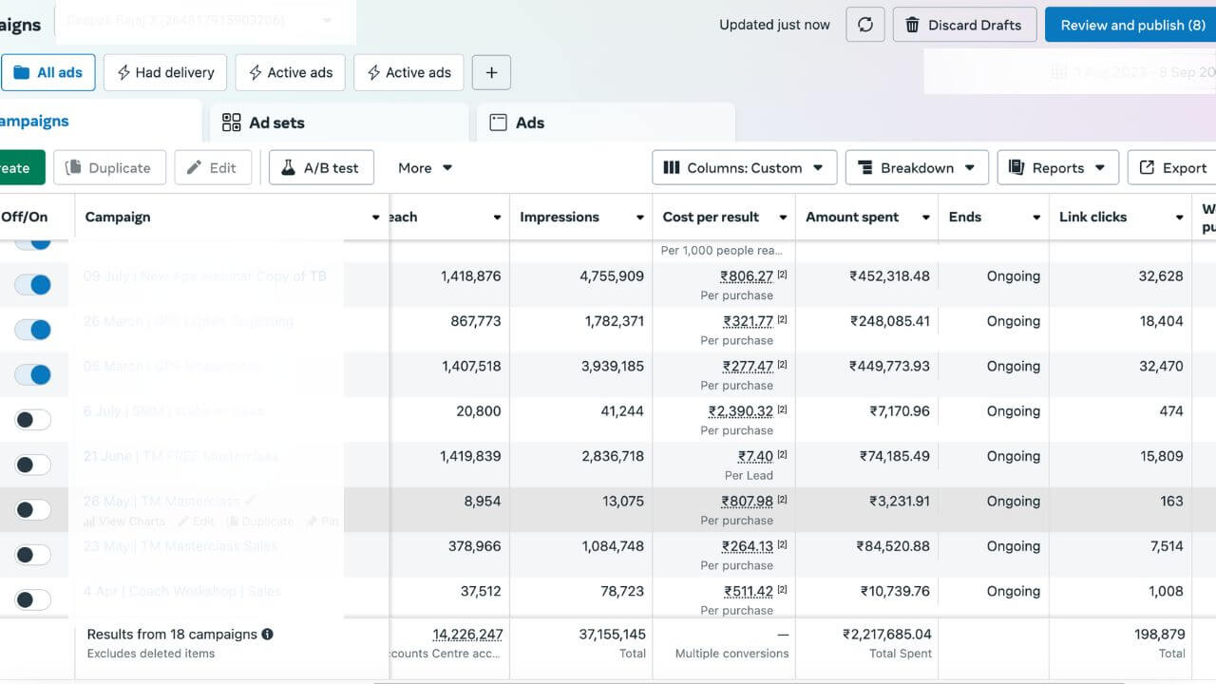Turn off the 09 July campaign toggle
Screen dimensions: 1216x684
33,284
